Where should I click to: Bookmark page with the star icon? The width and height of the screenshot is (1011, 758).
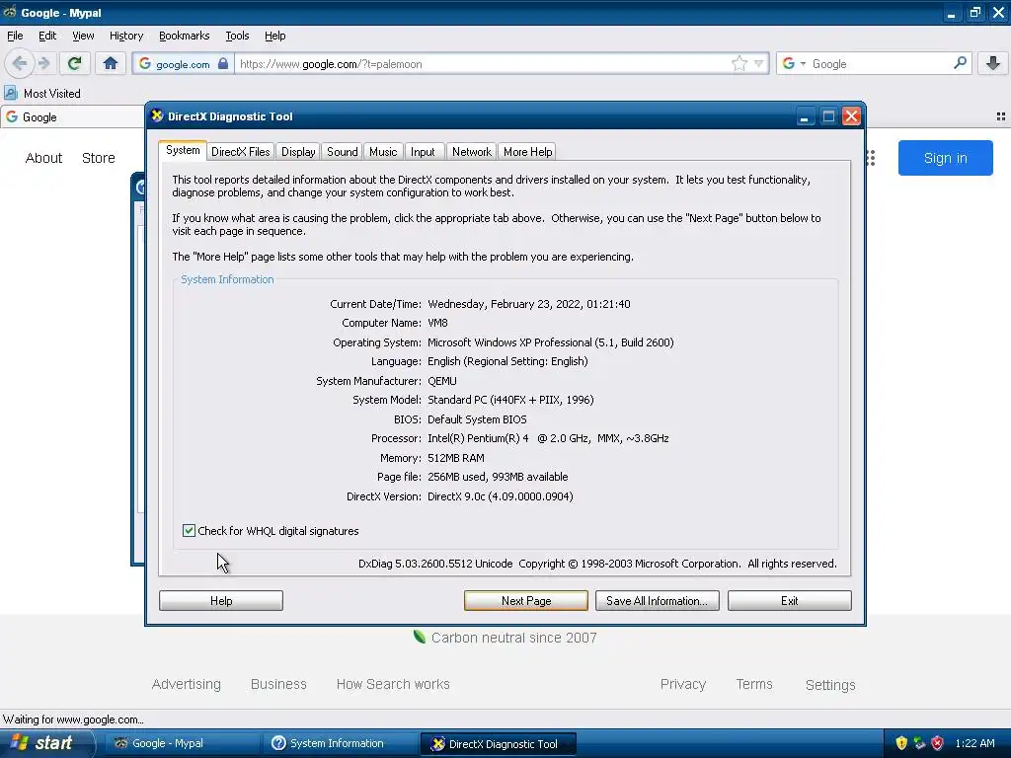click(x=739, y=63)
